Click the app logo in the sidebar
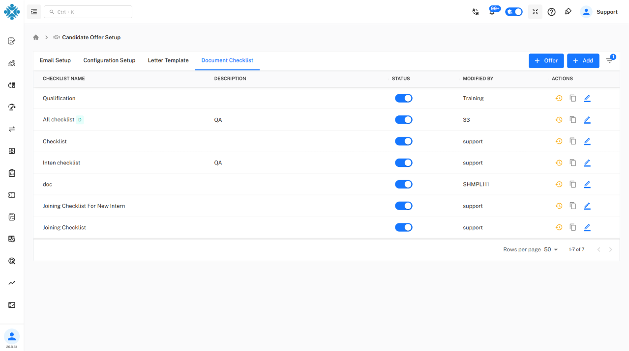 (12, 12)
